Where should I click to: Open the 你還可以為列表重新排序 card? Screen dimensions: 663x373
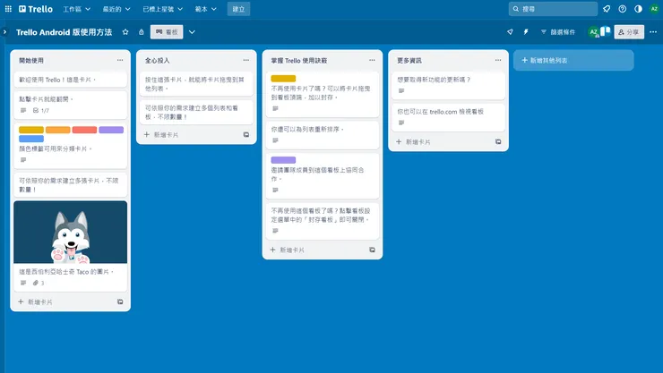pyautogui.click(x=323, y=135)
